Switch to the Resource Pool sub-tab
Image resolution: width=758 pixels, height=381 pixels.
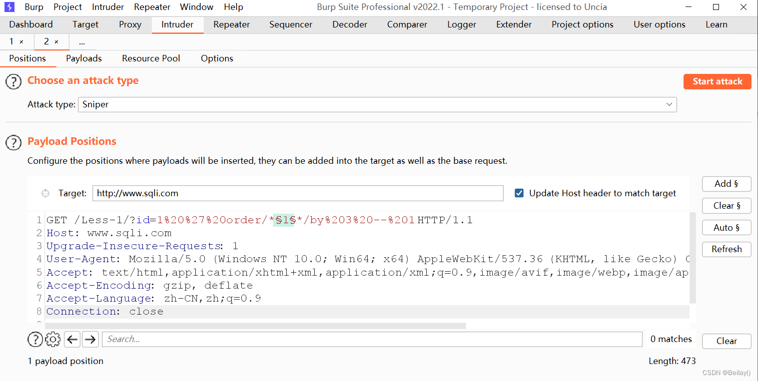pyautogui.click(x=151, y=58)
